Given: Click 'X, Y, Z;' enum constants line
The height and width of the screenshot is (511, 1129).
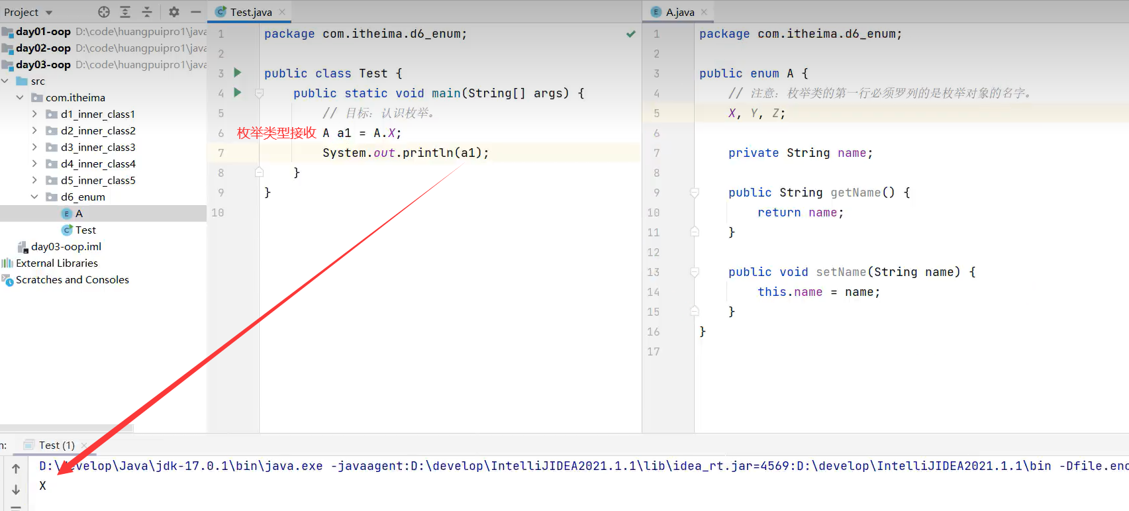Looking at the screenshot, I should pyautogui.click(x=757, y=113).
